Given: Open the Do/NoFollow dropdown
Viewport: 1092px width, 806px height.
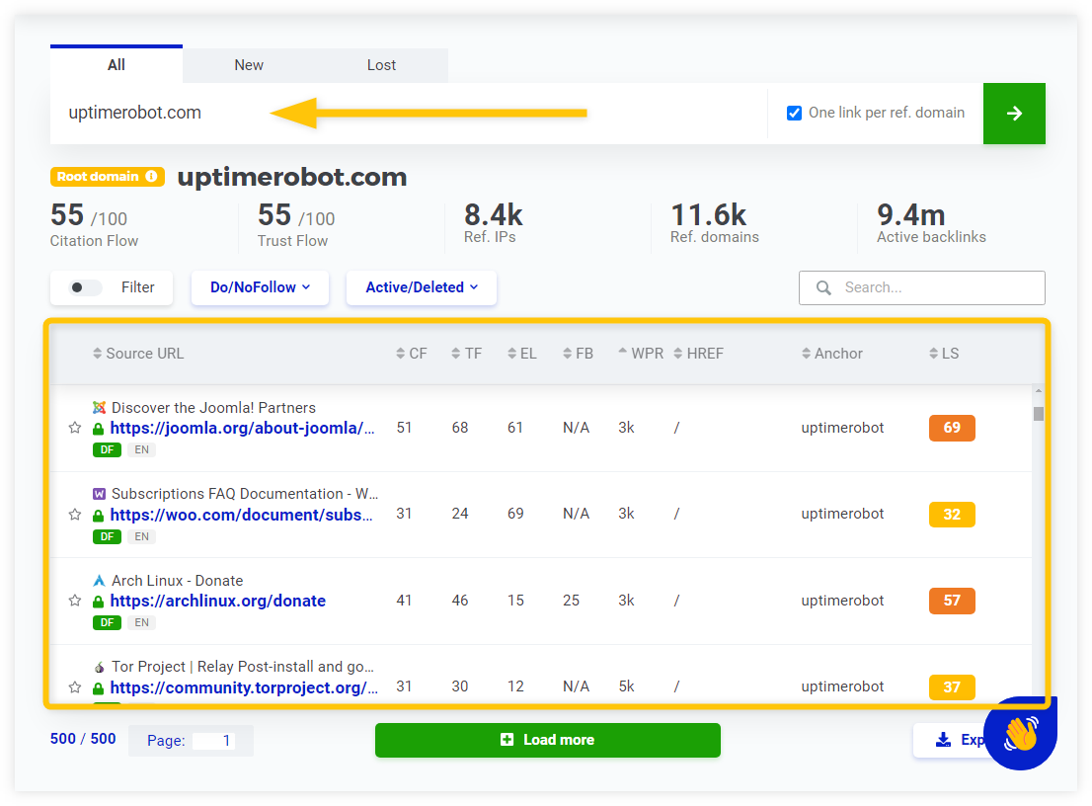Looking at the screenshot, I should click(260, 287).
